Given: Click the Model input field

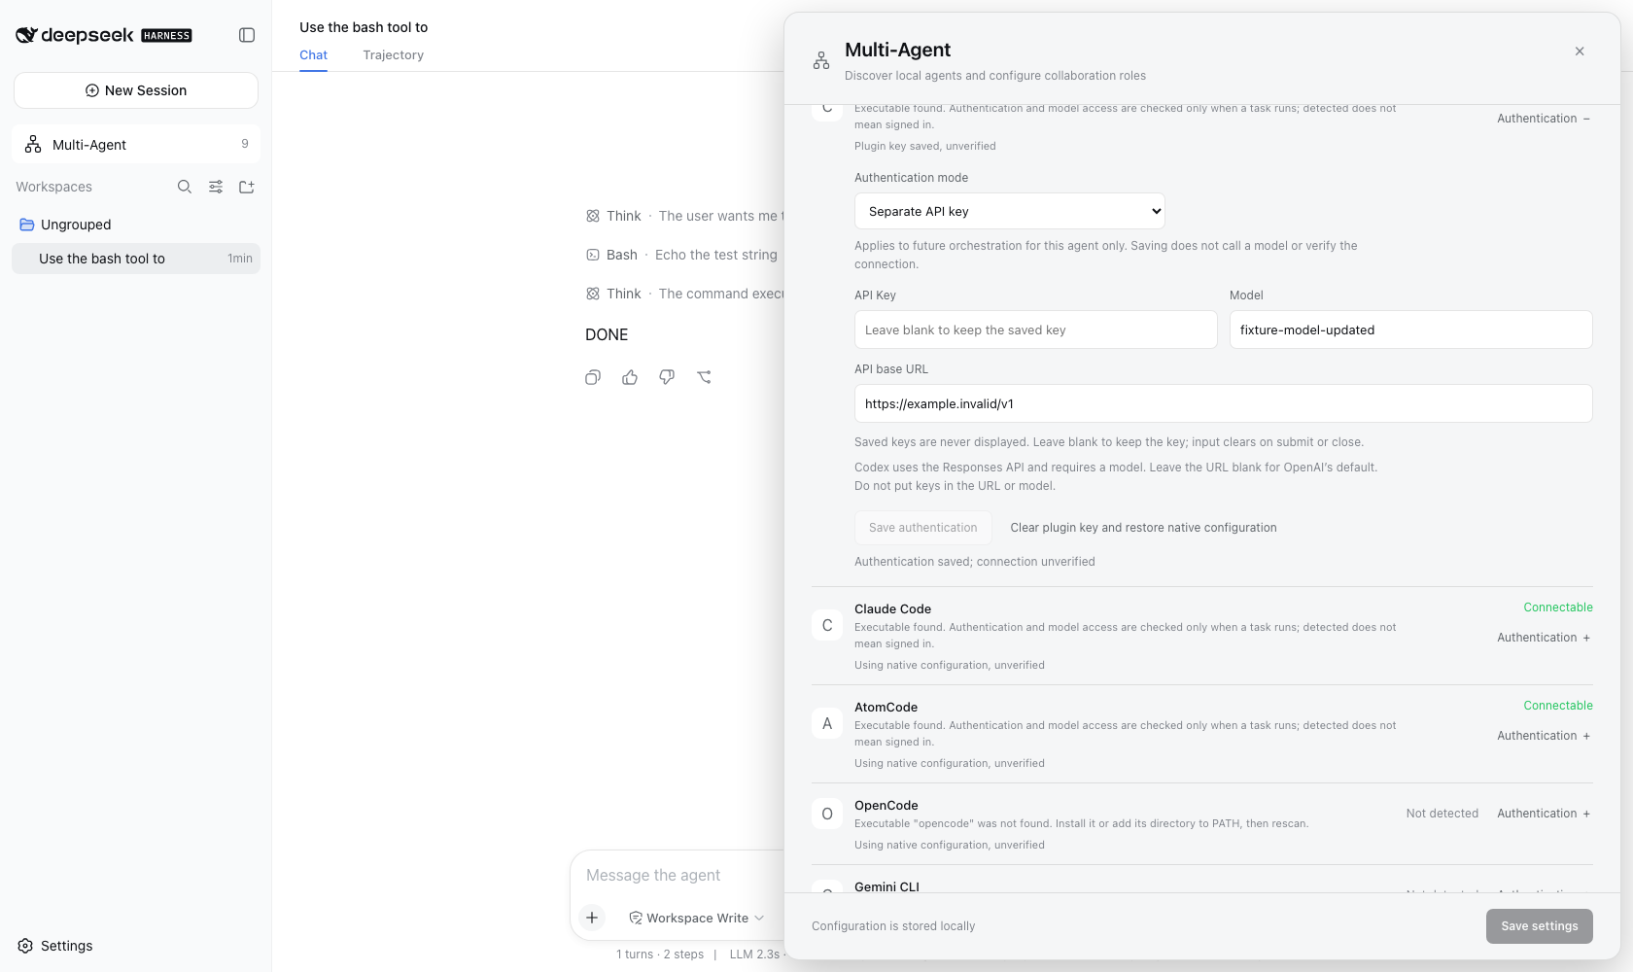Looking at the screenshot, I should (1411, 330).
